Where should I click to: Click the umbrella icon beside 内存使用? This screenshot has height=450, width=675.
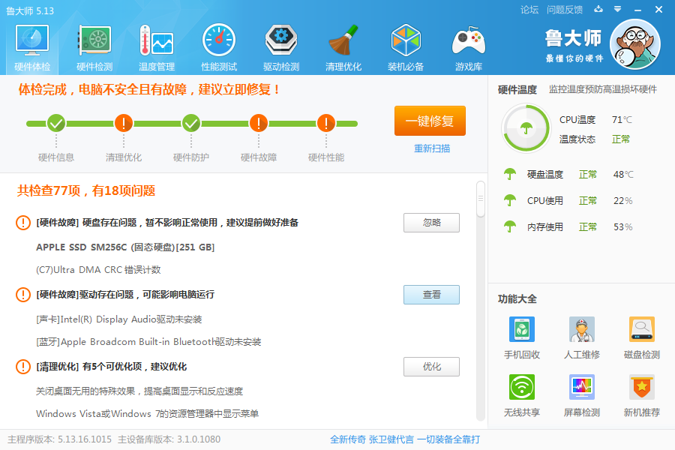tap(510, 226)
